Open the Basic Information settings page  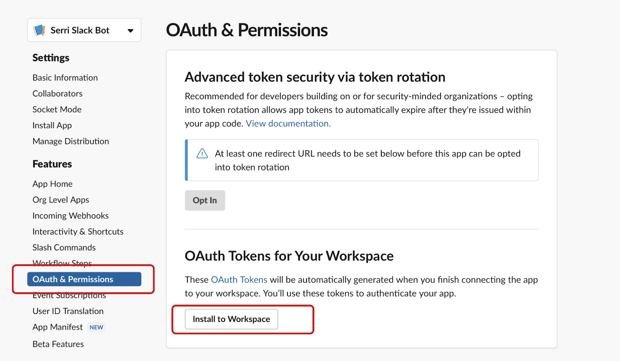click(65, 78)
